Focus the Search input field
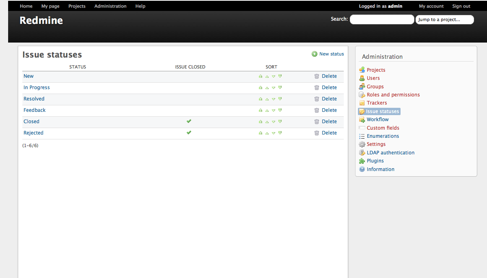Screen dimensions: 487x278 click(382, 19)
